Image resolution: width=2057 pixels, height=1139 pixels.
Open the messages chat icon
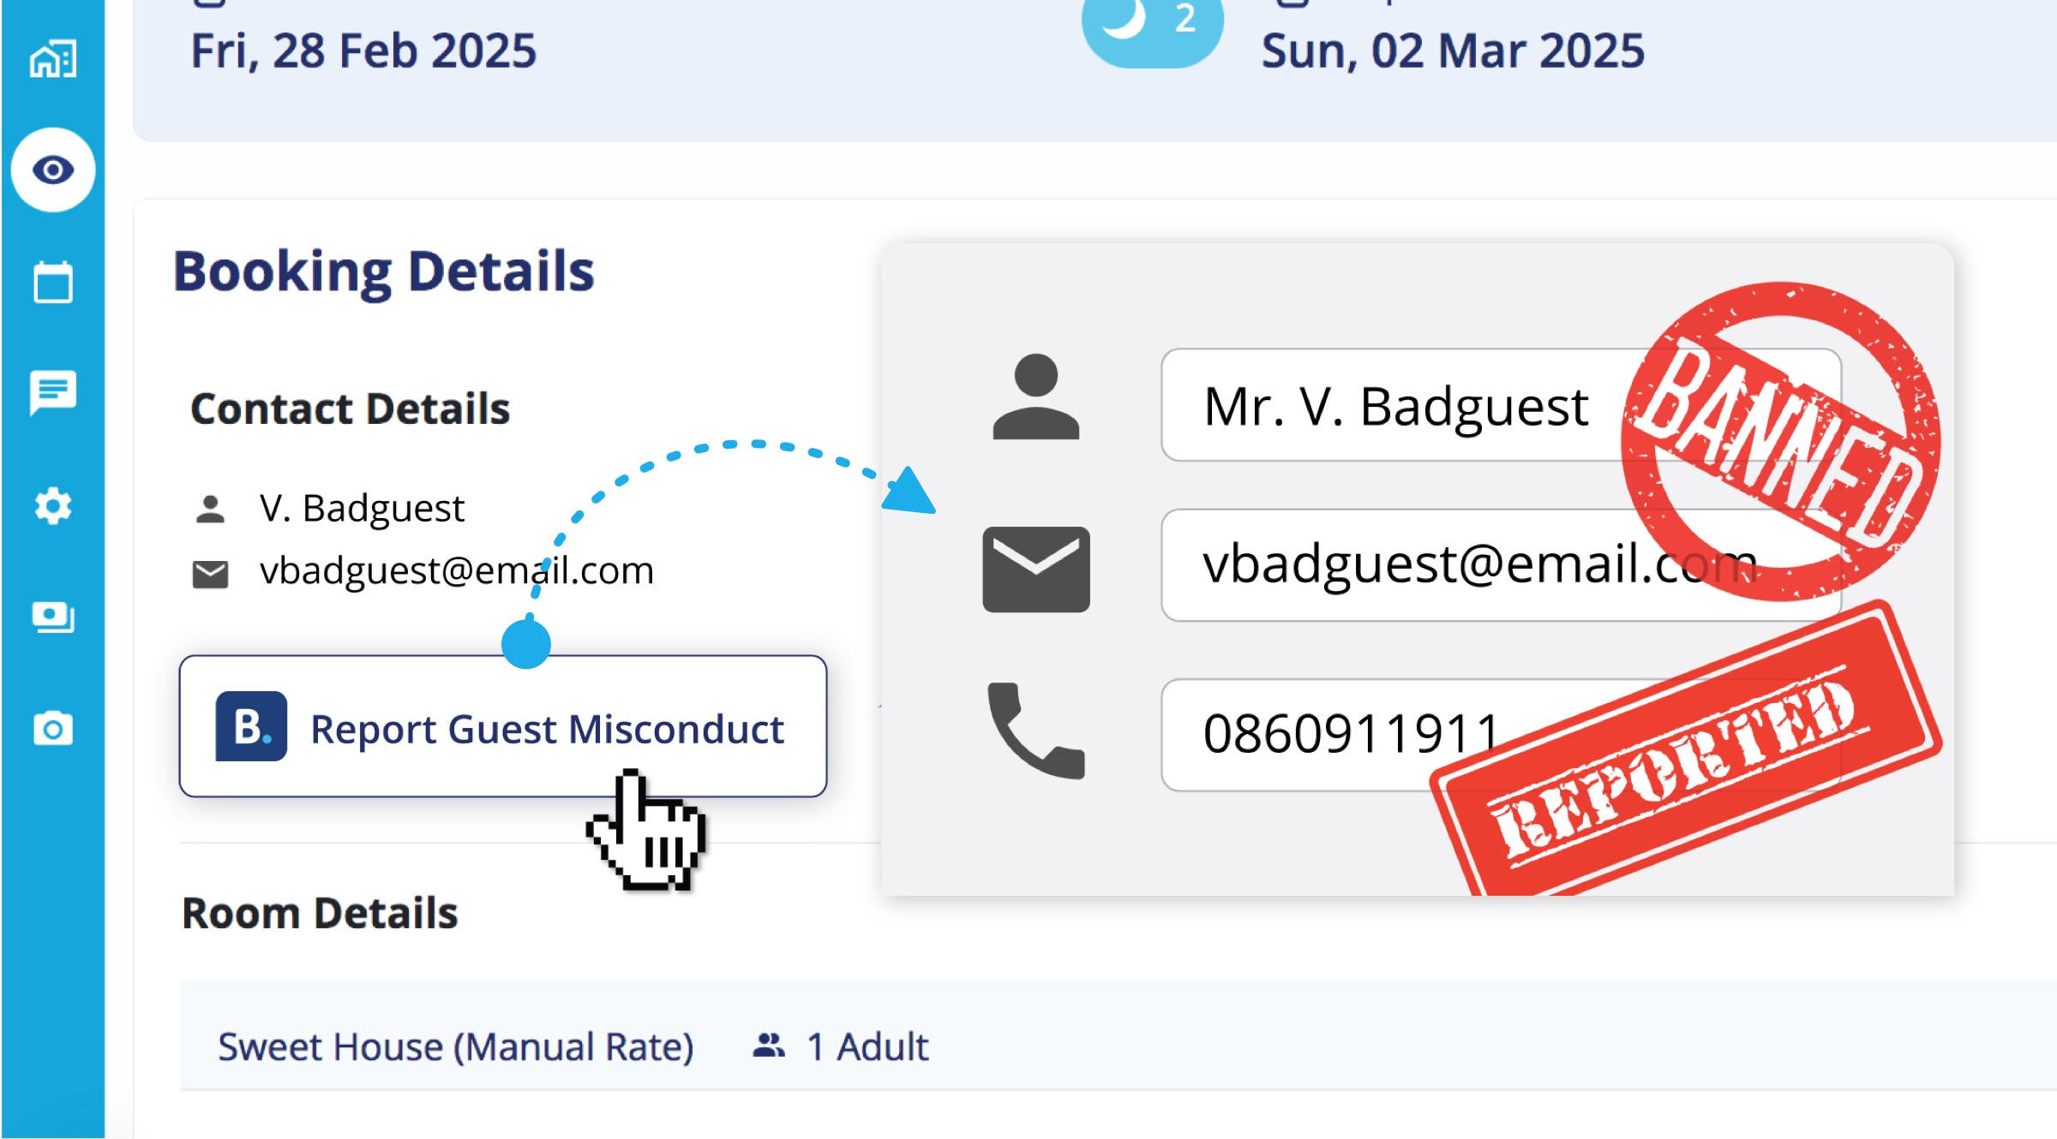point(53,392)
